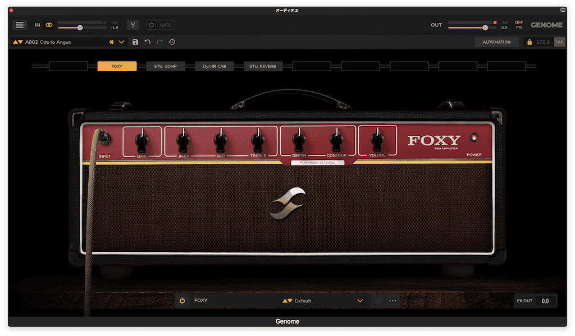Click the MID knob
This screenshot has width=575, height=336.
[221, 140]
